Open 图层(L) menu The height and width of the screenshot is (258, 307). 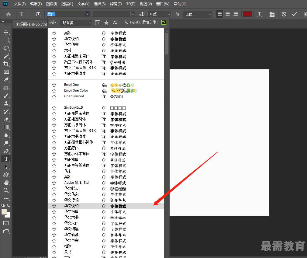(67, 4)
